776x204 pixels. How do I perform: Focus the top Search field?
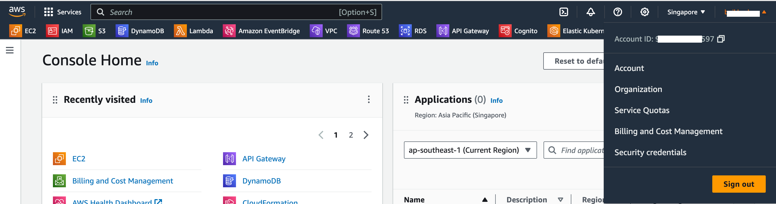[236, 12]
